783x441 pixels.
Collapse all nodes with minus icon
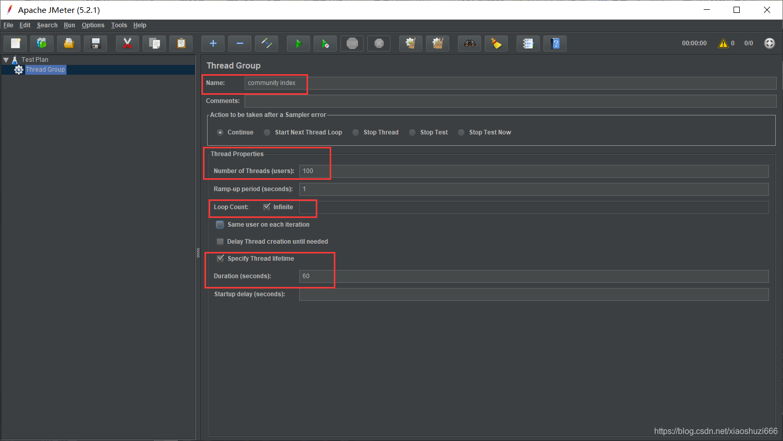pos(240,43)
